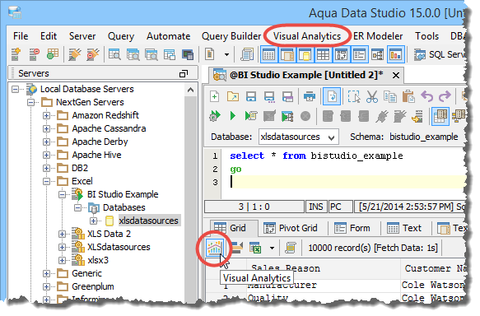Click the script document icon beside the dropdown arrow

point(210,54)
